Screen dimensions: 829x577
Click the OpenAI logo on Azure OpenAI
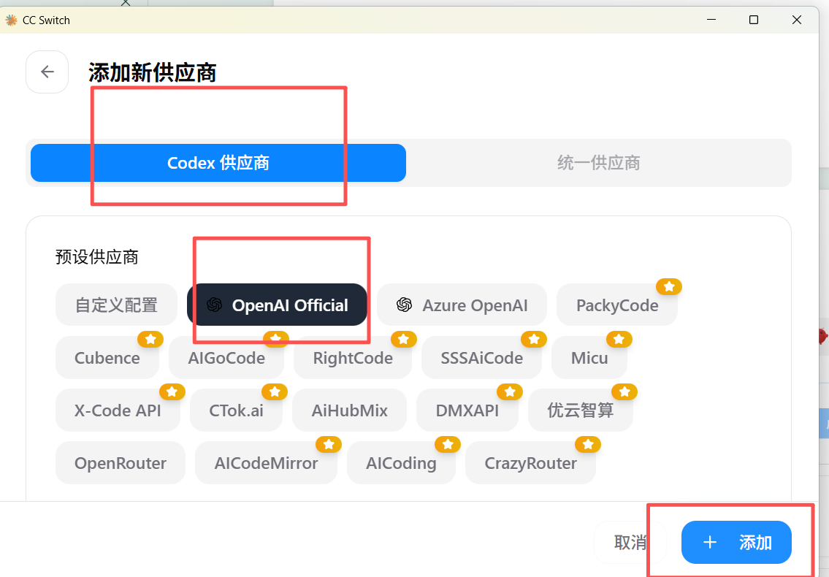coord(404,305)
